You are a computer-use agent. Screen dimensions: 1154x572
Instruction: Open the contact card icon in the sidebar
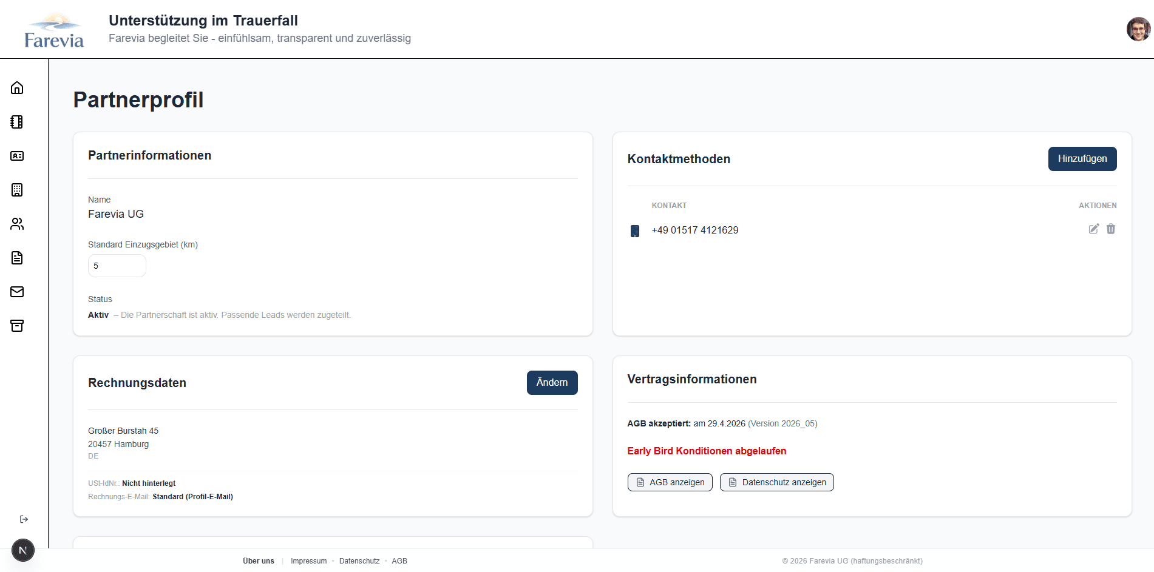point(17,156)
